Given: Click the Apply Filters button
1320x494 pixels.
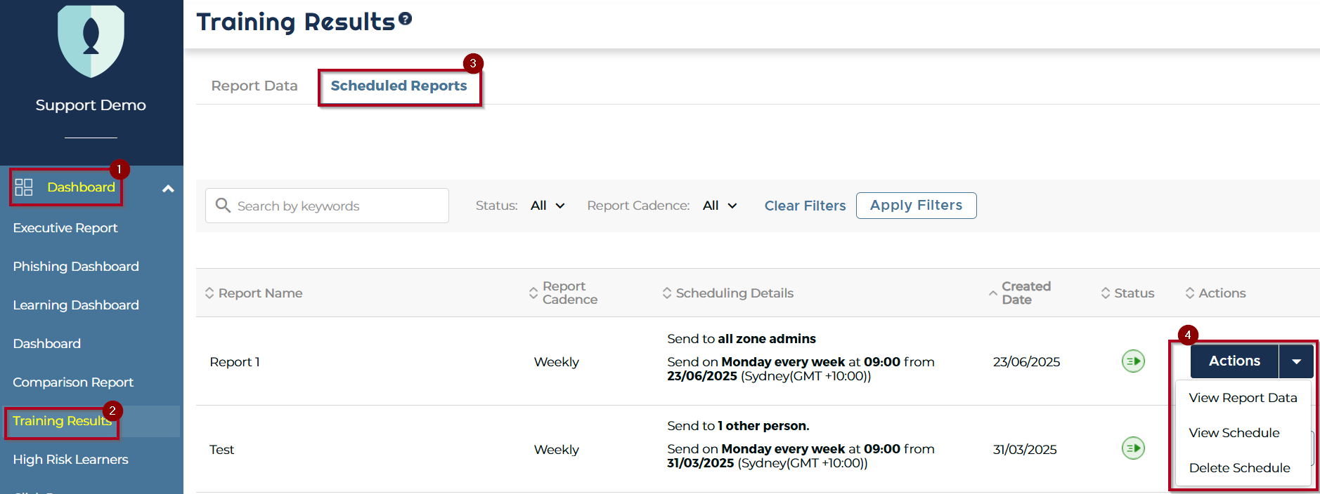Looking at the screenshot, I should coord(916,206).
